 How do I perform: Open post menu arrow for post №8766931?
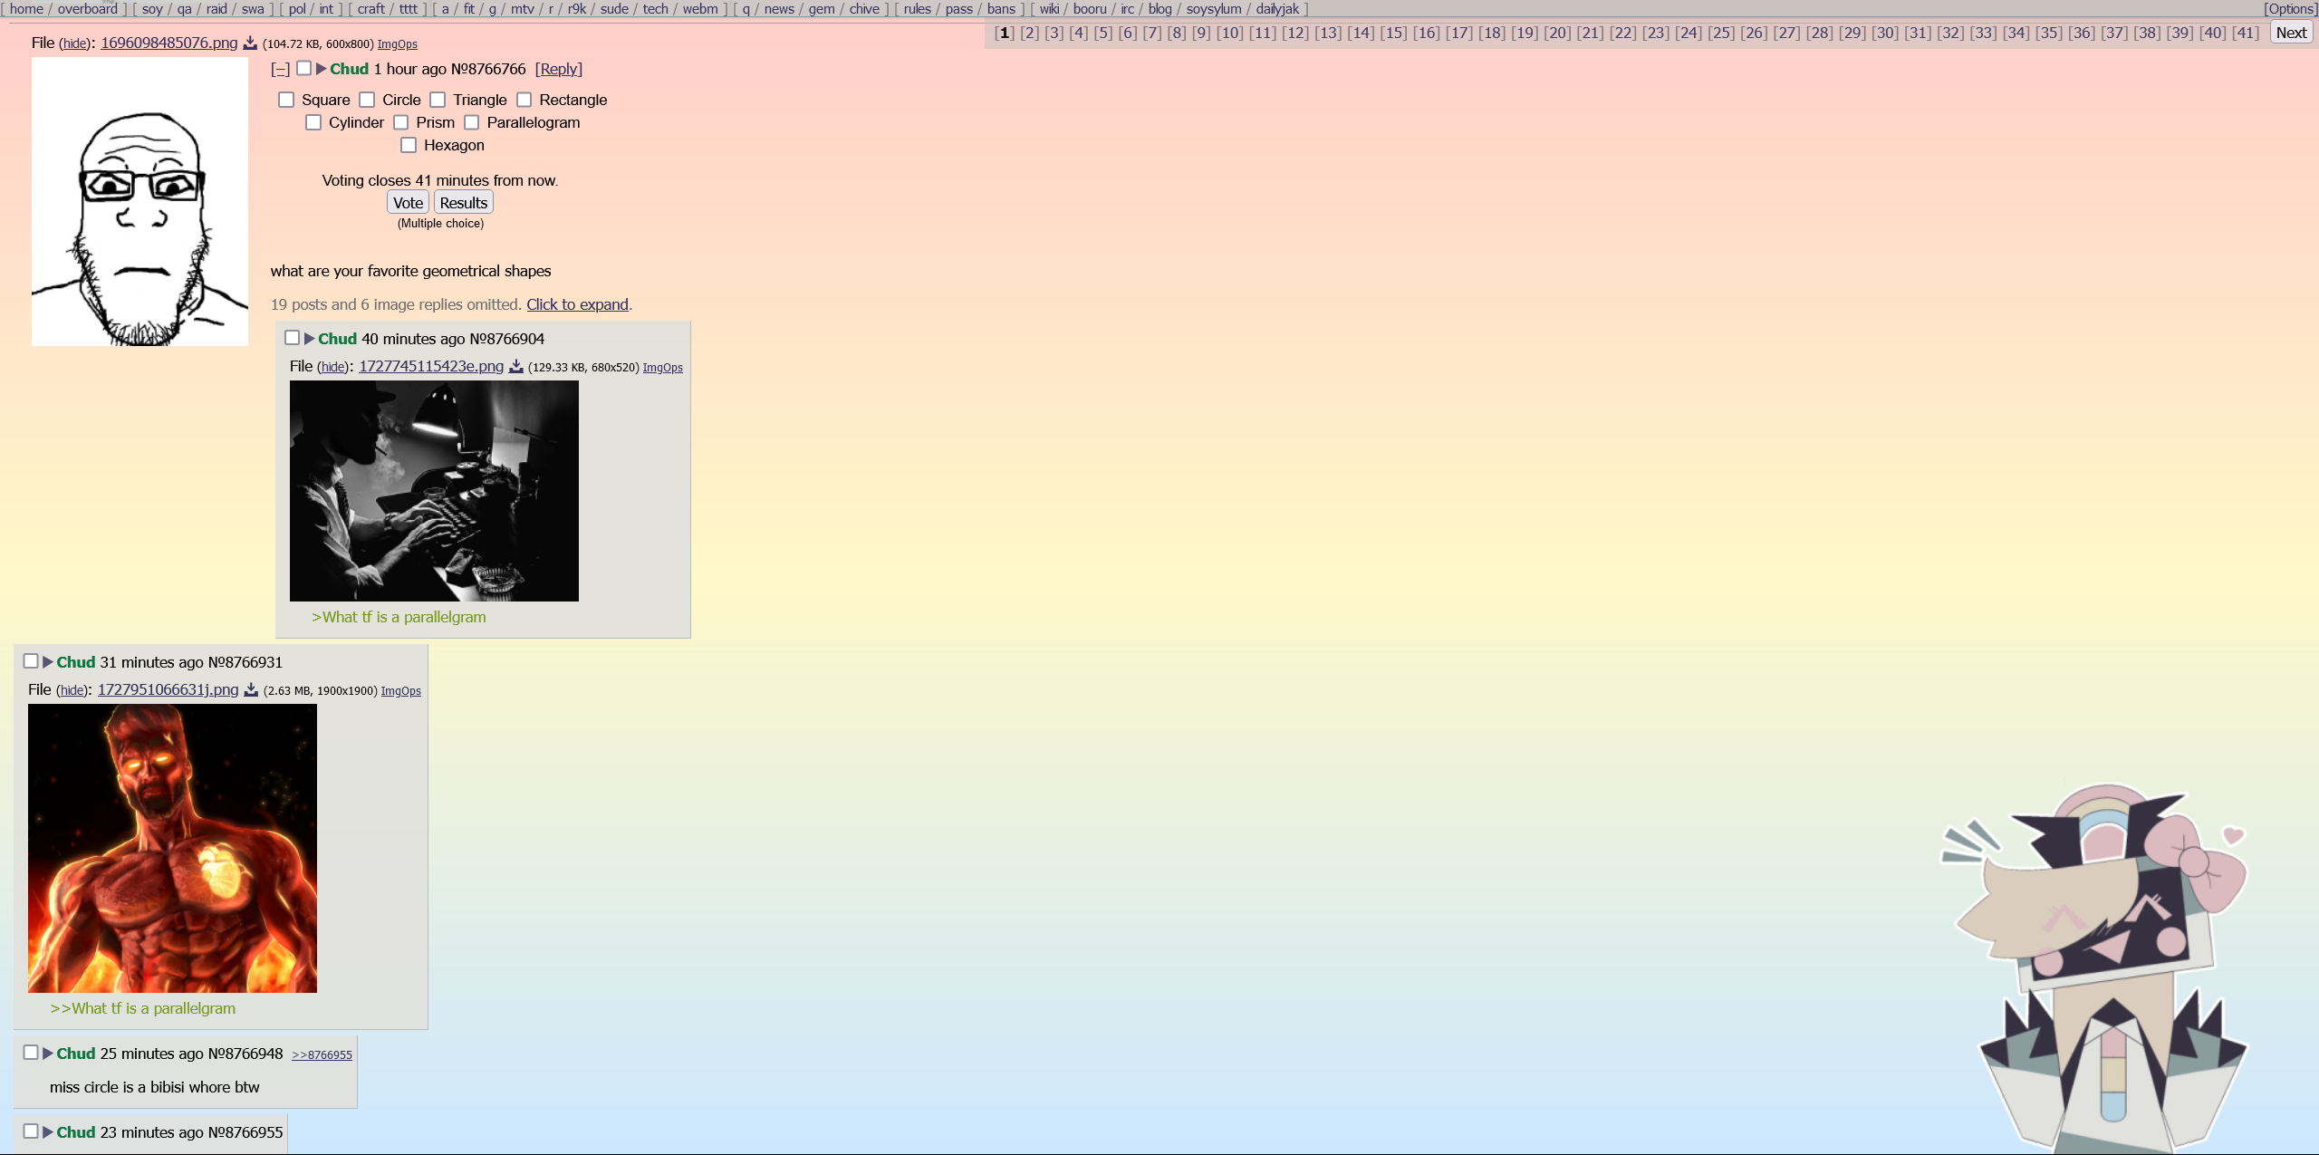pyautogui.click(x=48, y=662)
